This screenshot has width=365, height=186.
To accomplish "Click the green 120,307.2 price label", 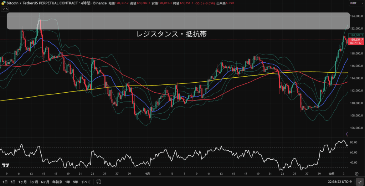I will click(x=356, y=35).
